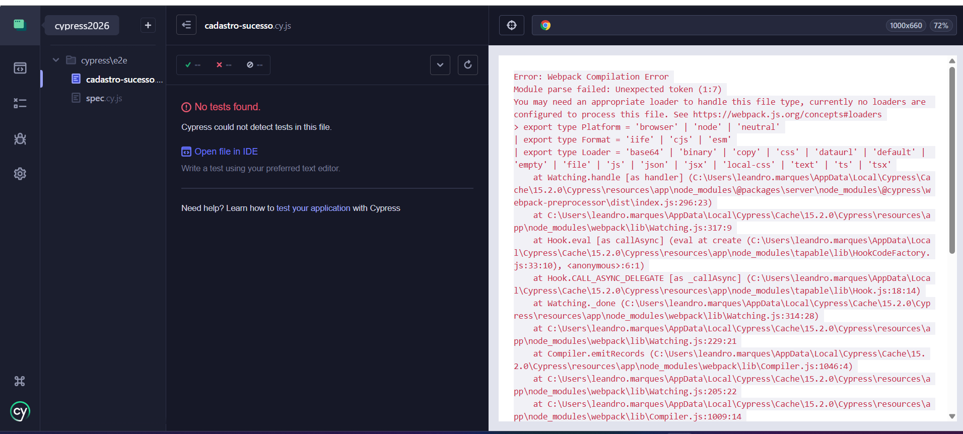
Task: Click the reload tests refresh icon
Action: point(467,65)
